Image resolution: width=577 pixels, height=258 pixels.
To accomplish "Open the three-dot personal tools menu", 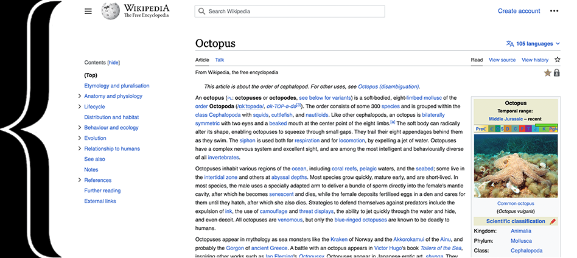I will coord(554,11).
